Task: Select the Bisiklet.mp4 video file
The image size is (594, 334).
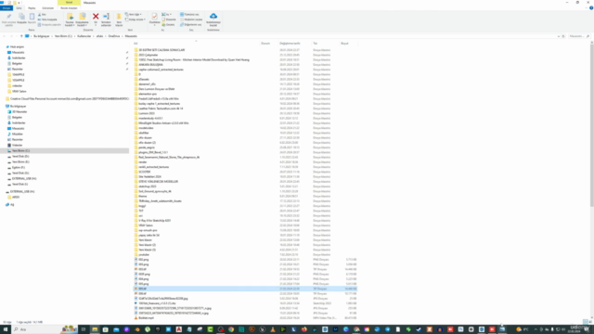Action: [x=244, y=317]
